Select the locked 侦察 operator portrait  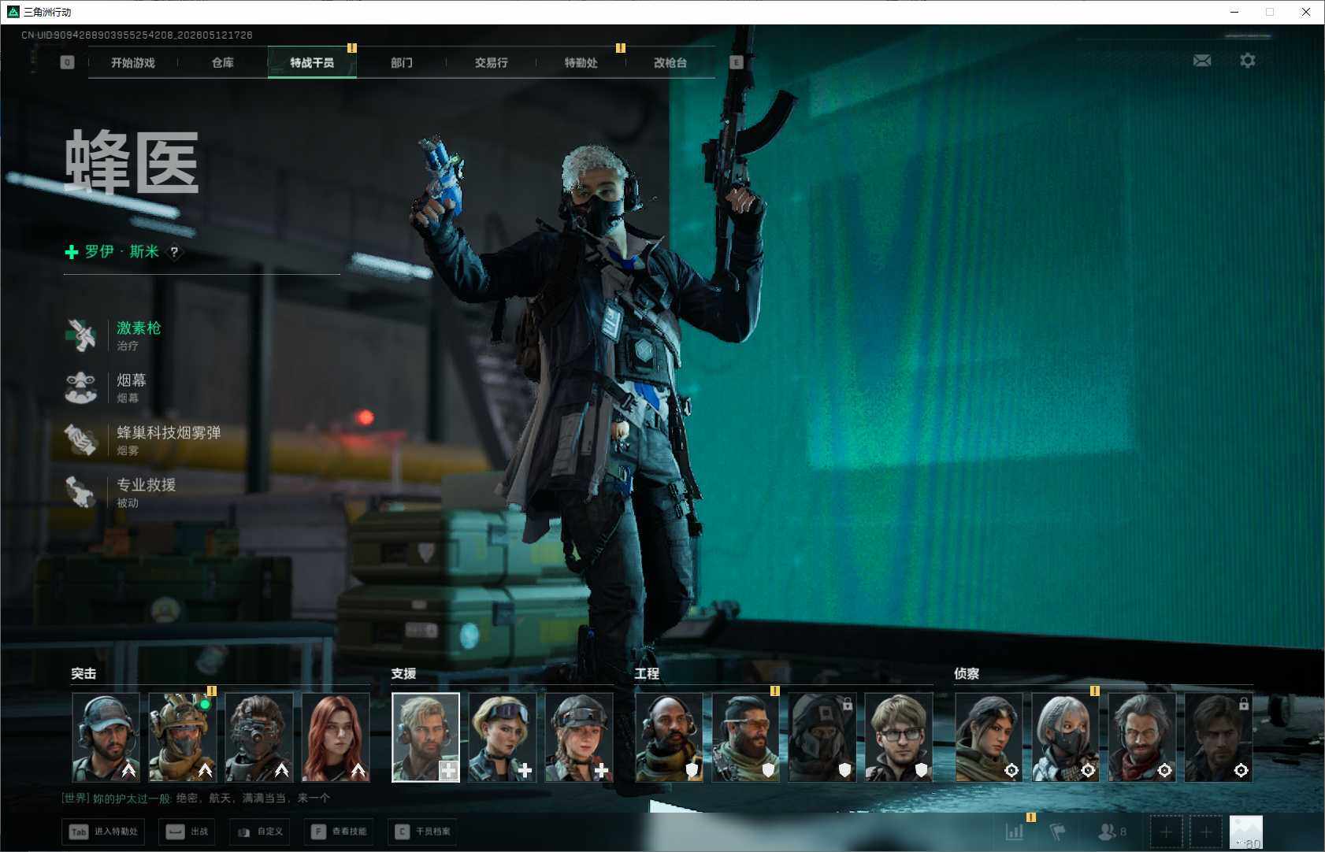pyautogui.click(x=1218, y=737)
